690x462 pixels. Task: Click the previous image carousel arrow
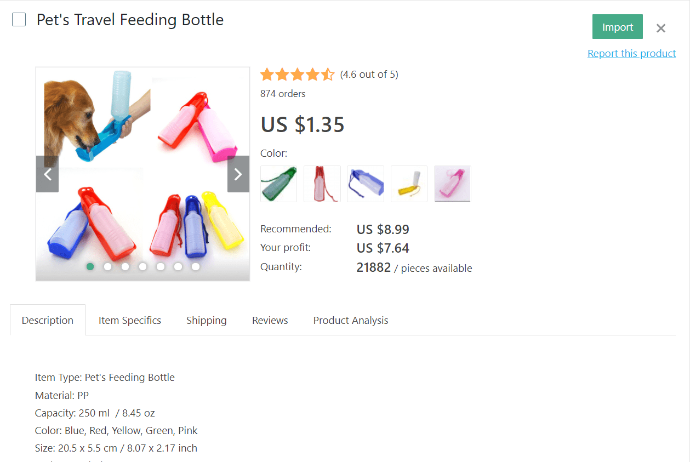(x=47, y=174)
